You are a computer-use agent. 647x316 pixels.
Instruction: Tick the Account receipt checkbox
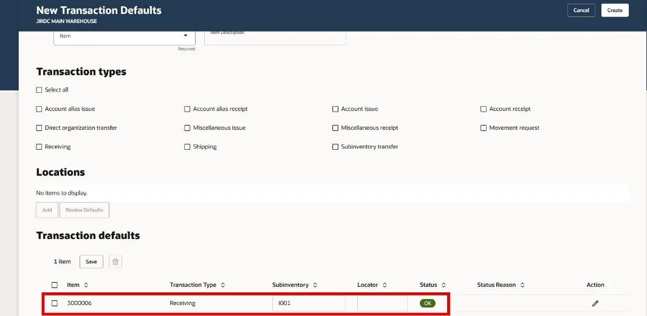click(484, 109)
